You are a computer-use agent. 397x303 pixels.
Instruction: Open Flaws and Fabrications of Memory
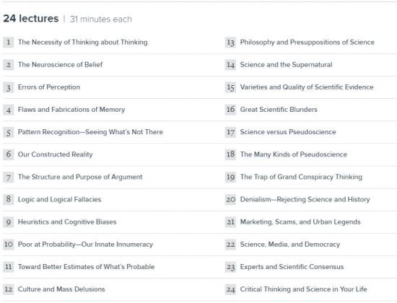(71, 110)
